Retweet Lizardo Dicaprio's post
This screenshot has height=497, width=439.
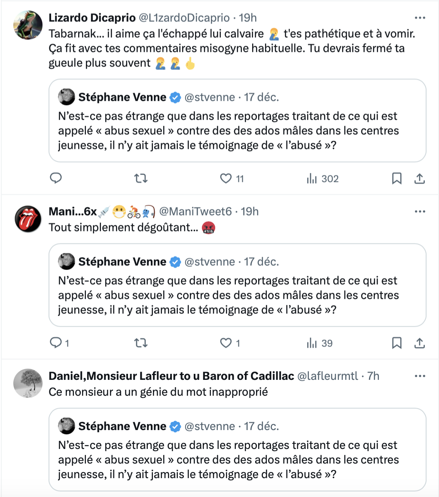141,178
